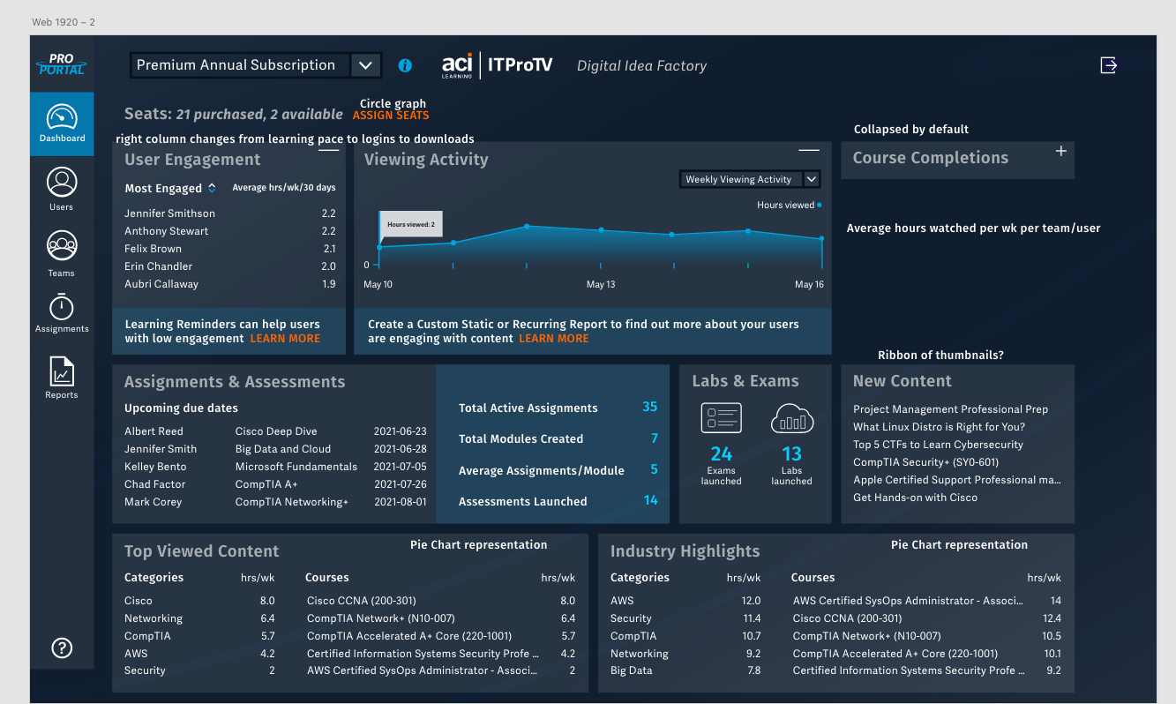The width and height of the screenshot is (1176, 704).
Task: Click LEARN MORE under Custom Report text
Action: pos(553,339)
